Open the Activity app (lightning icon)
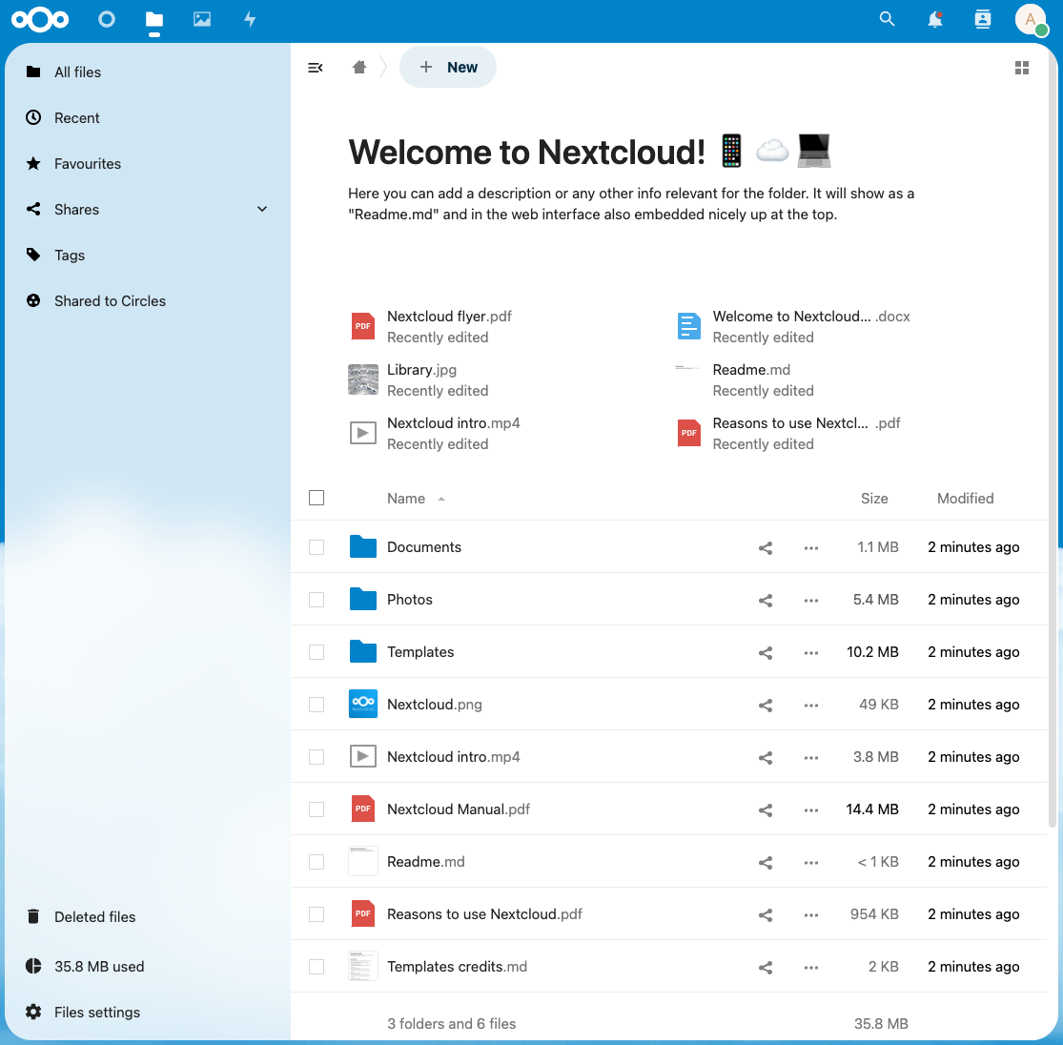 (249, 20)
